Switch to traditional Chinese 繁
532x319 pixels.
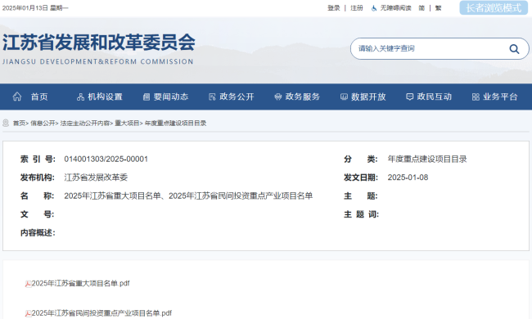click(438, 8)
